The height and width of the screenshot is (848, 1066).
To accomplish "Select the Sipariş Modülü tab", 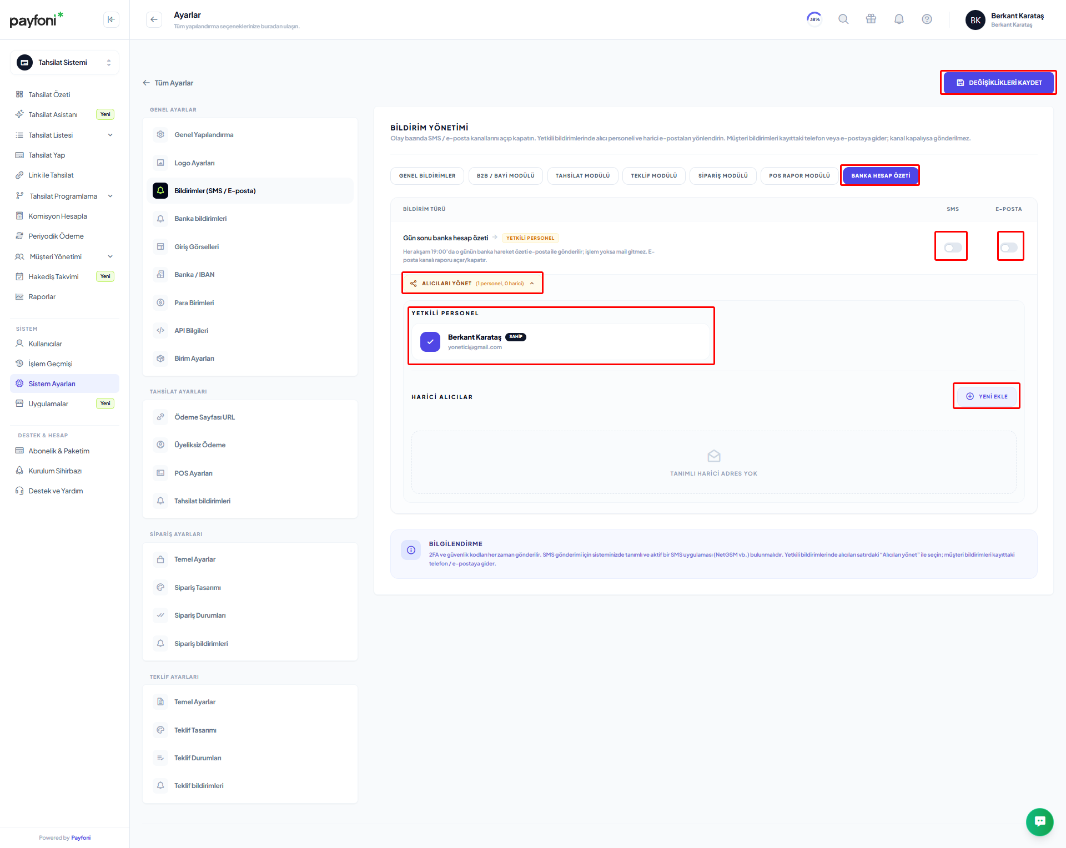I will click(x=723, y=175).
